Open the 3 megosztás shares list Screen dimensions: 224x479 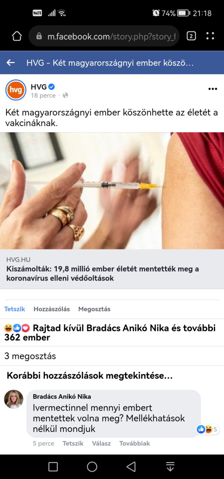pos(30,356)
